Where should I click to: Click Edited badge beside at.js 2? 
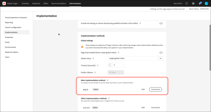click(96, 89)
